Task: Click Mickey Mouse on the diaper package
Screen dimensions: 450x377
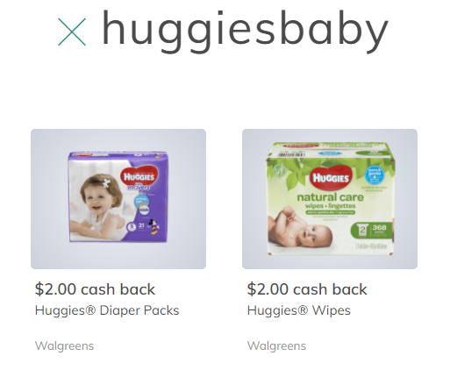Action: (x=154, y=227)
